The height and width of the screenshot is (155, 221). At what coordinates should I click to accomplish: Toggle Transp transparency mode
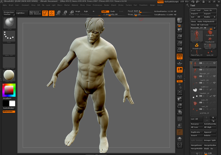(180, 125)
